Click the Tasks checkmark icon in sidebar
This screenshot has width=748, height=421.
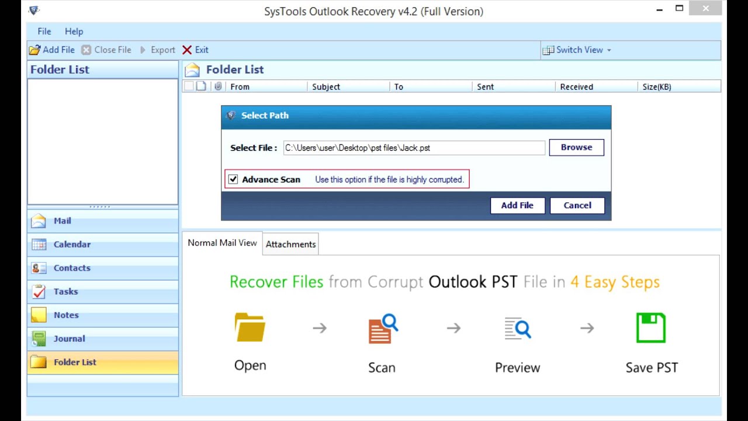click(x=39, y=291)
